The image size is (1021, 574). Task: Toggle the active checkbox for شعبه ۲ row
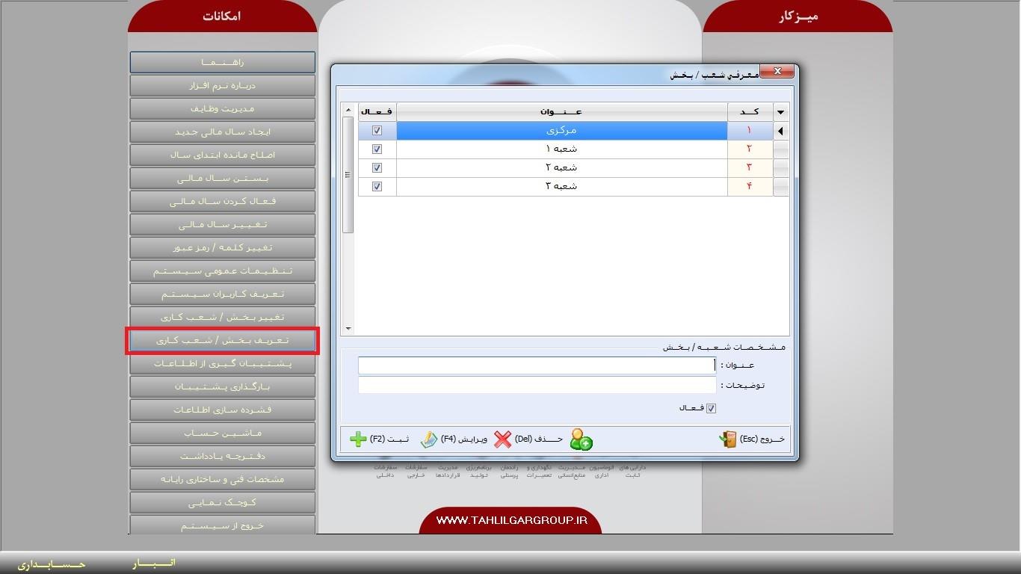(377, 168)
